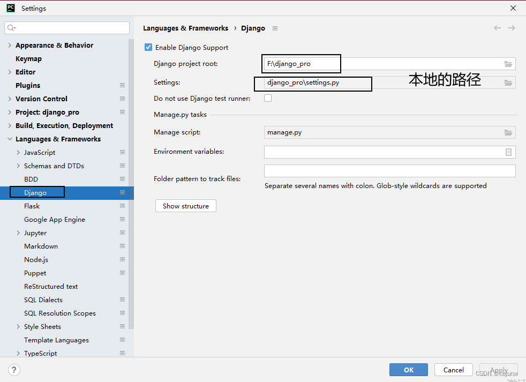Confirm settings with OK button
Screen dimensions: 526x382
(x=409, y=370)
